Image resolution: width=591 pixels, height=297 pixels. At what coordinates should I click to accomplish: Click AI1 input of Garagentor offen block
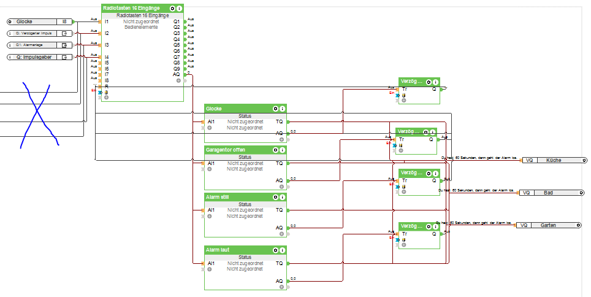(x=211, y=163)
